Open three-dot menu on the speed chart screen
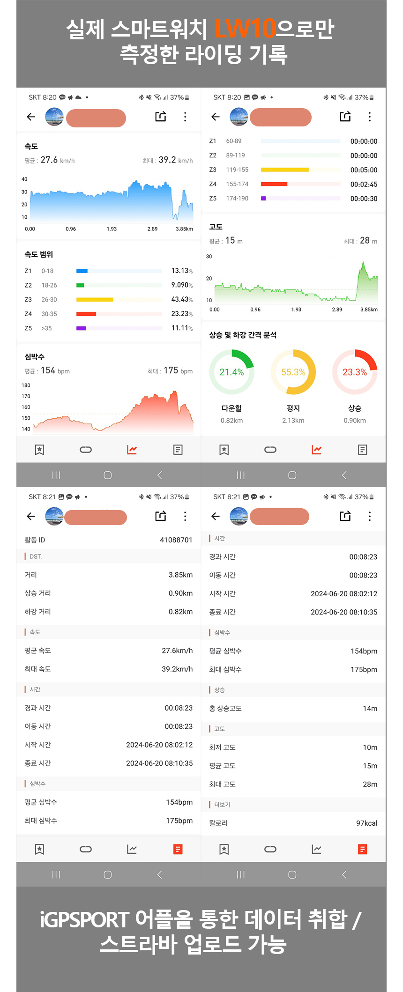Viewport: 403px width, 992px height. coord(185,117)
